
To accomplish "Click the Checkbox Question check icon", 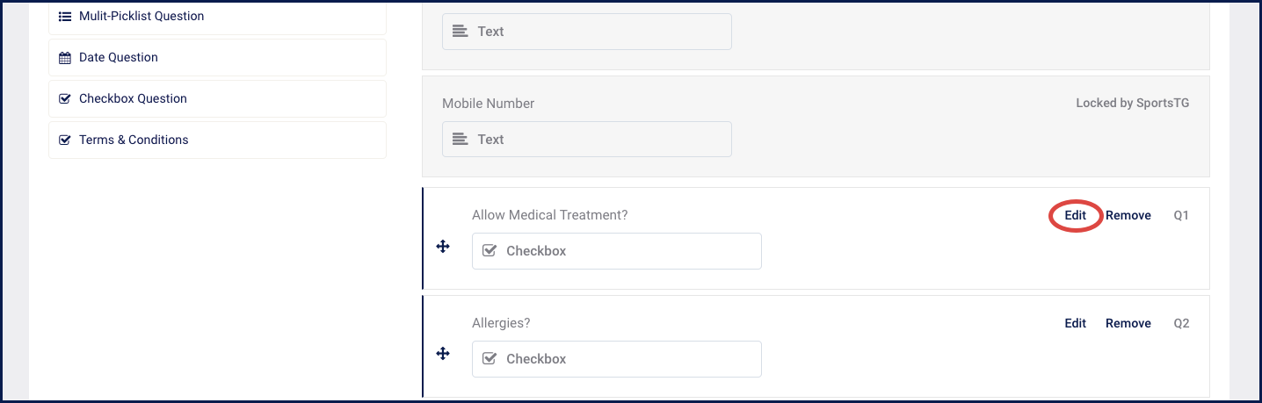I will [65, 99].
